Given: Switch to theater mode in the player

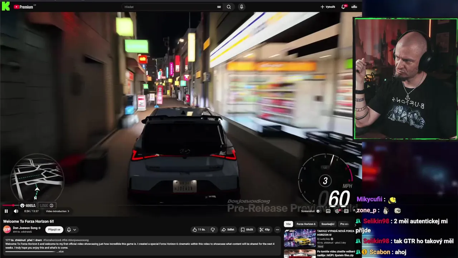Looking at the screenshot, I should coord(346,211).
